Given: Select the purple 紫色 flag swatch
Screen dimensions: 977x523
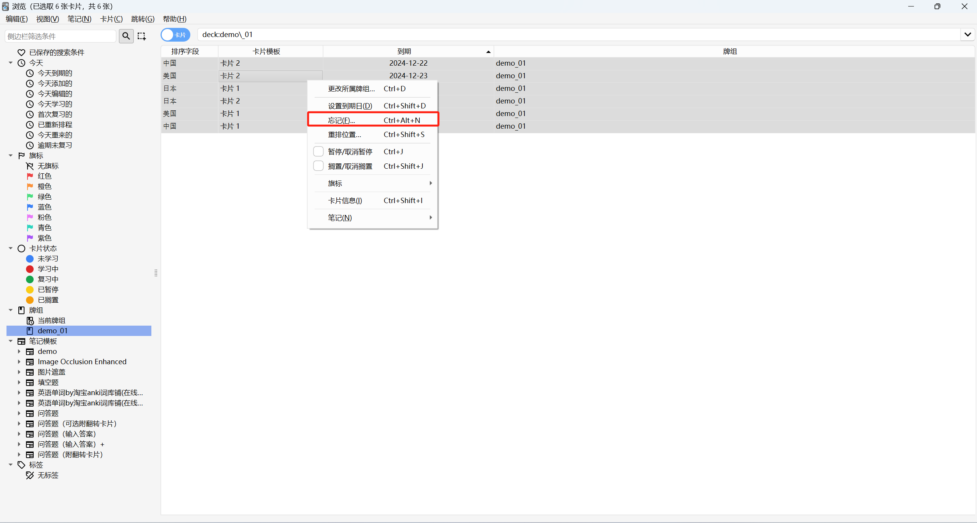Looking at the screenshot, I should tap(30, 238).
